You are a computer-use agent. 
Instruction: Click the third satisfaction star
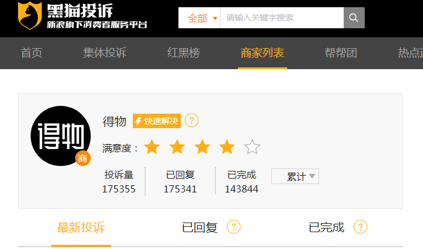pyautogui.click(x=202, y=147)
